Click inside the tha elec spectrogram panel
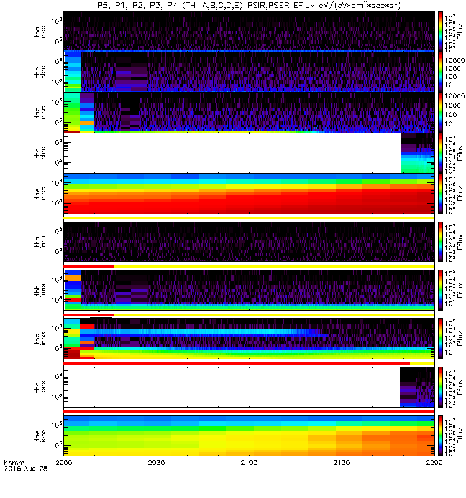This screenshot has width=466, height=498. pos(249,32)
